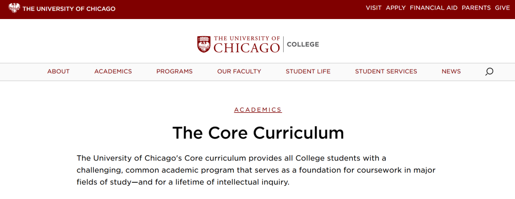Click the Give link

503,8
